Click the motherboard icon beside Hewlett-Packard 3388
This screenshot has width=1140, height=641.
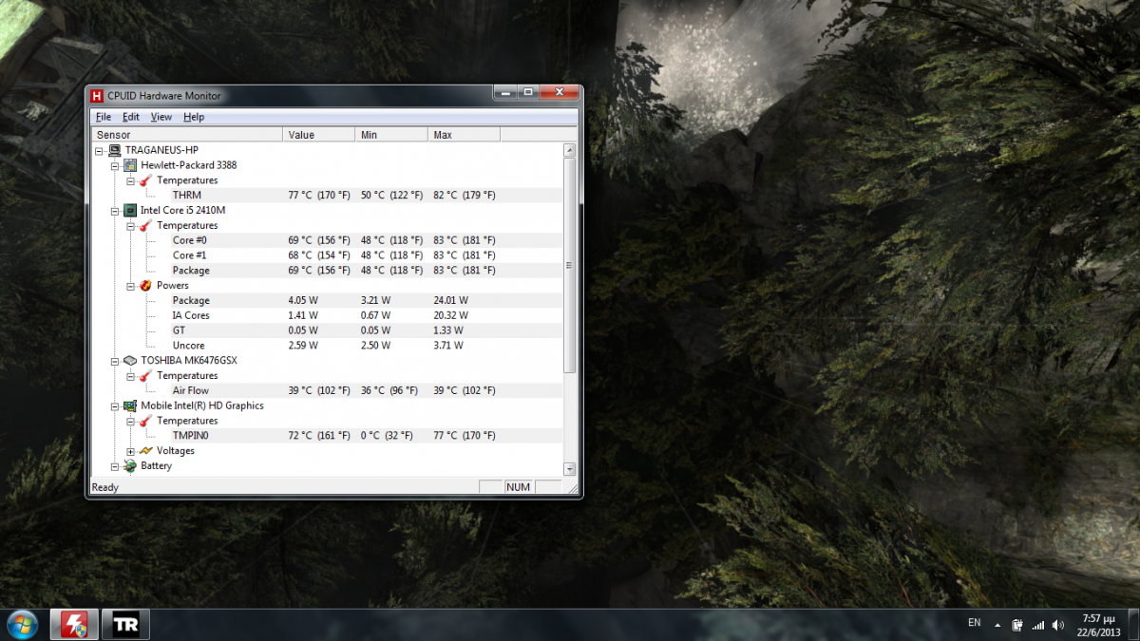(130, 165)
